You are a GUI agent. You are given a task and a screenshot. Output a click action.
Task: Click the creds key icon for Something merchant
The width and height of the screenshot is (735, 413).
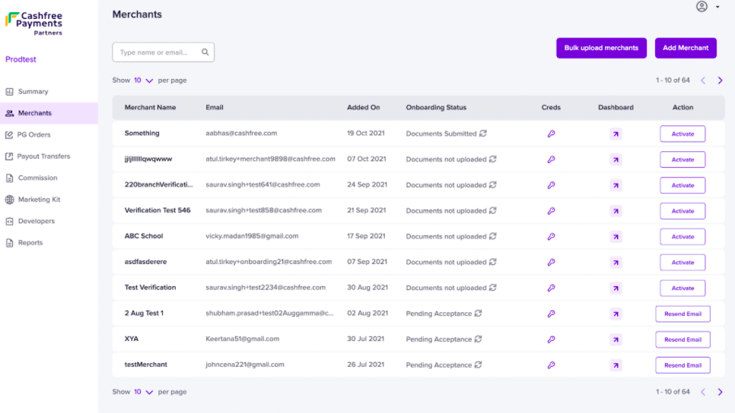pyautogui.click(x=551, y=134)
